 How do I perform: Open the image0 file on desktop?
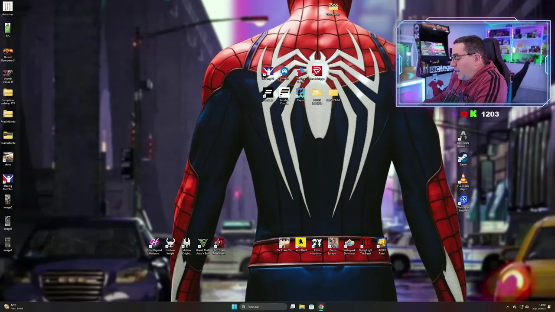(8, 201)
